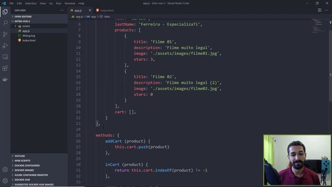Expand the Docker Images section
This screenshot has height=187, width=332.
[39, 170]
